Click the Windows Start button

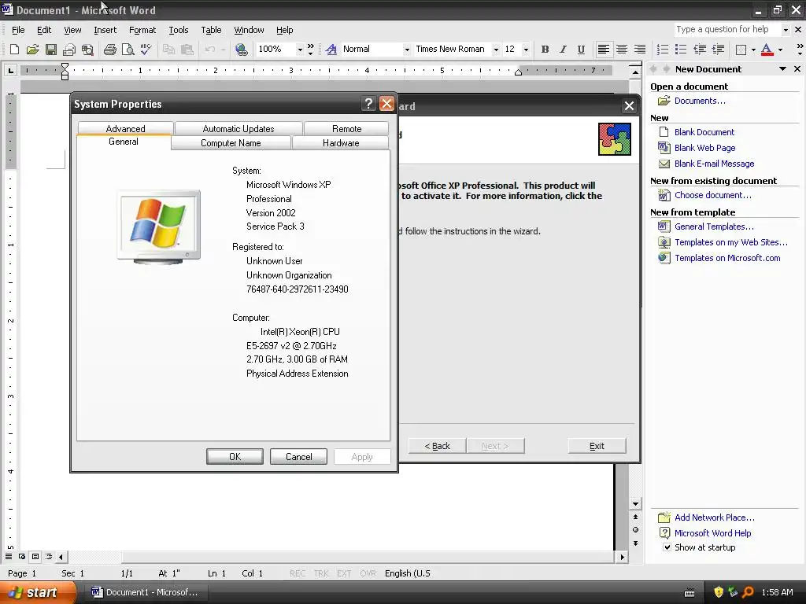(37, 592)
